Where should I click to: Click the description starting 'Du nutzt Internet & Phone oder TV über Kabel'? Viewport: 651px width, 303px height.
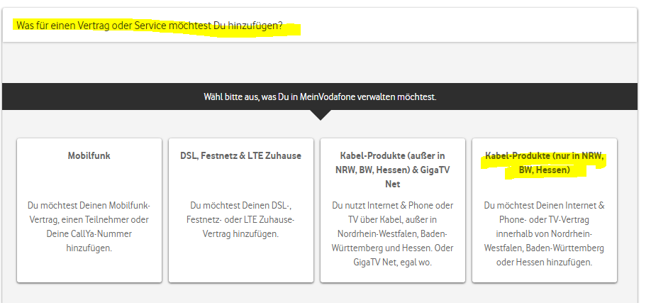click(393, 233)
